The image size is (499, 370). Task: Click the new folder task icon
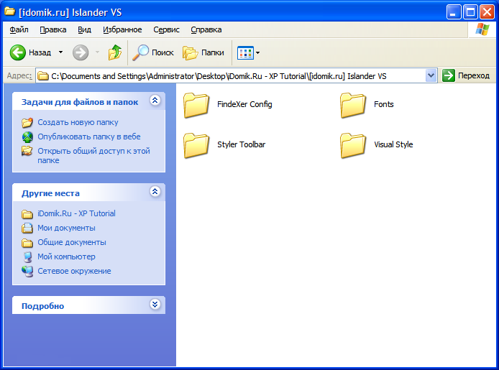[x=27, y=122]
